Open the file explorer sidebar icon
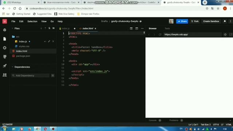Image resolution: width=233 pixels, height=131 pixels. tap(5, 39)
